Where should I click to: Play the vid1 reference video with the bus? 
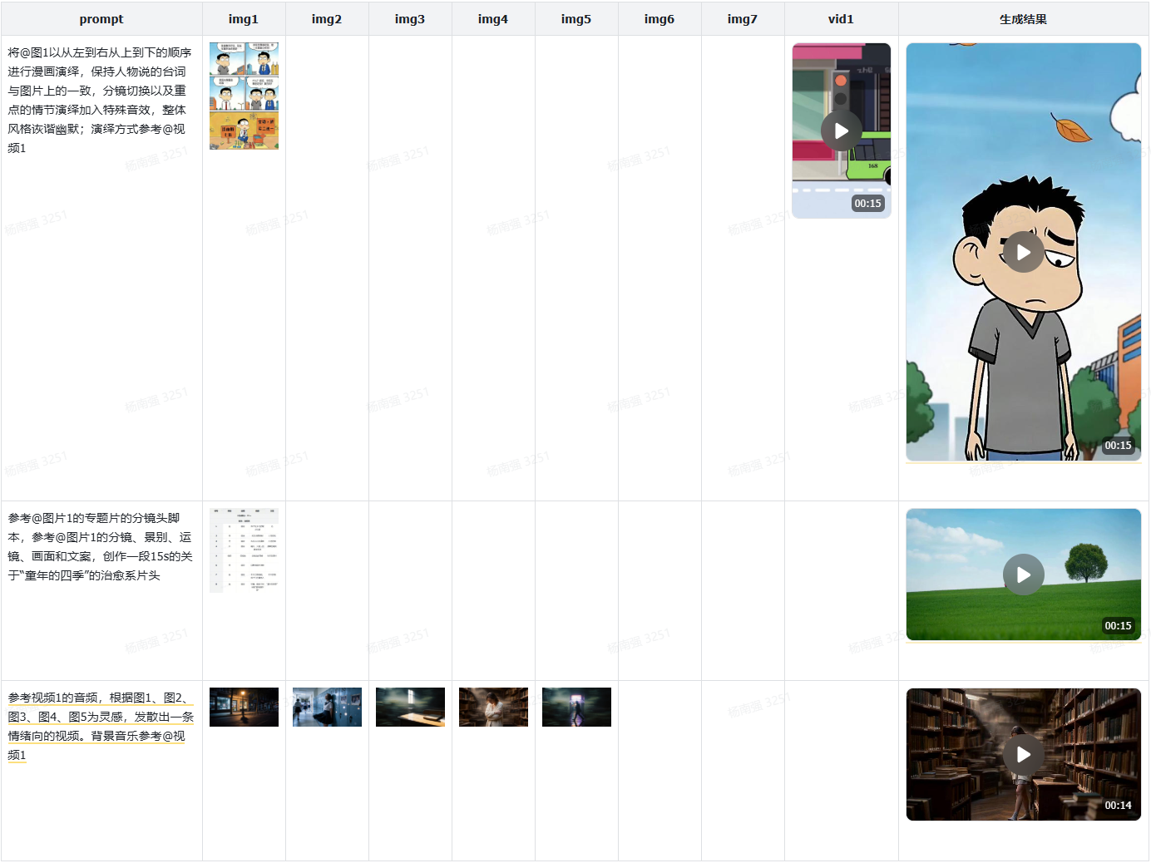(x=841, y=131)
